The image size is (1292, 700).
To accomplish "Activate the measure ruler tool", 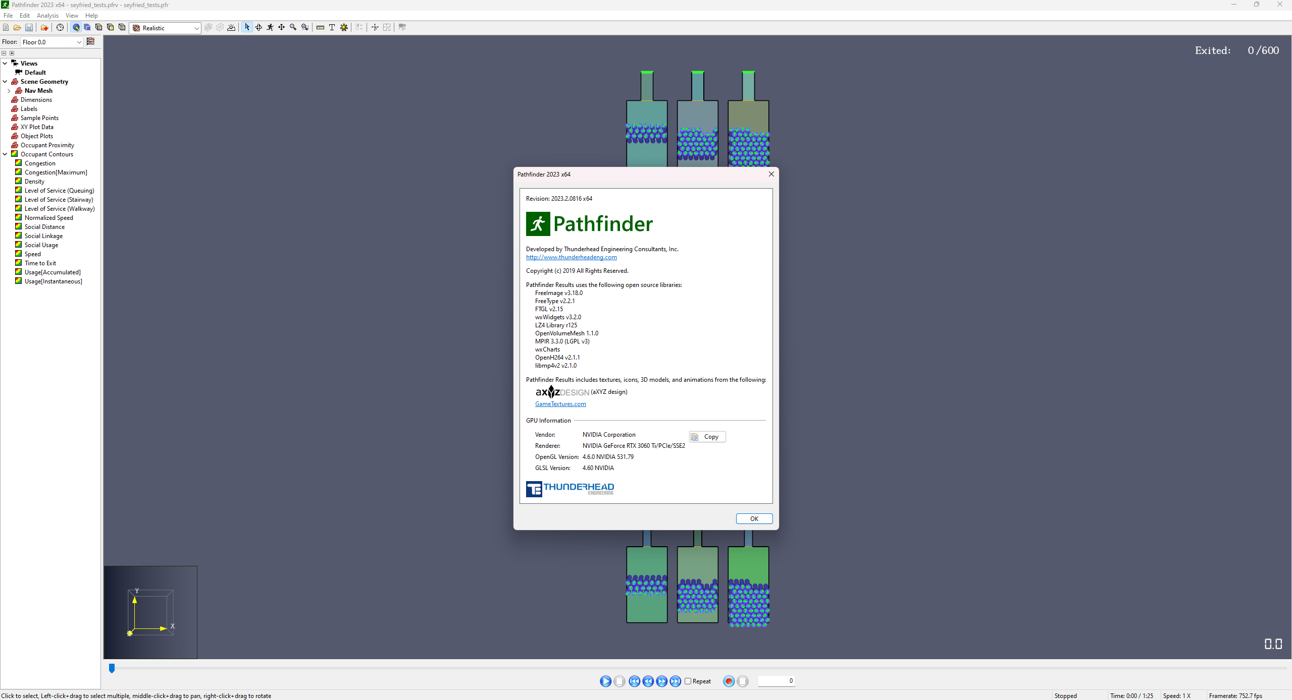I will [x=320, y=27].
